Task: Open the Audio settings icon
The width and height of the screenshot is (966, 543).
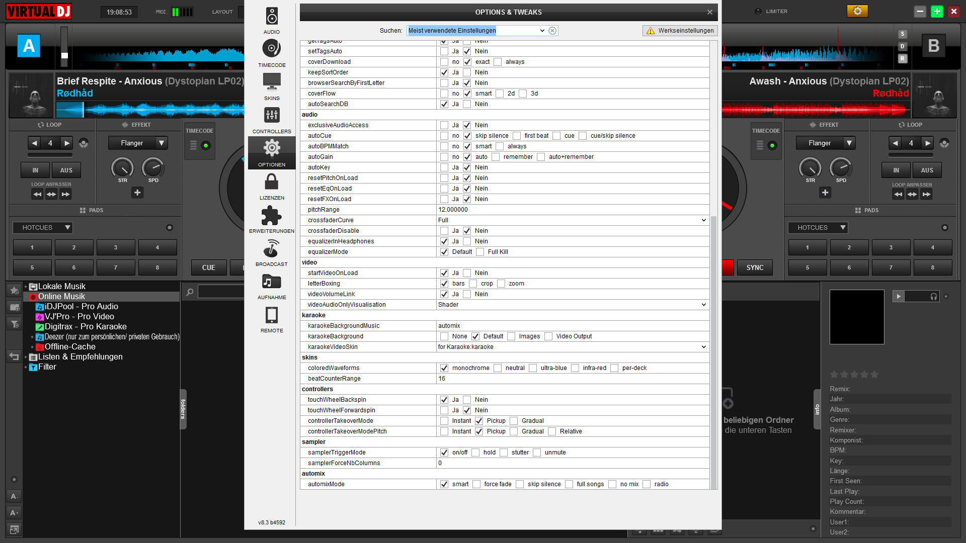Action: tap(272, 17)
